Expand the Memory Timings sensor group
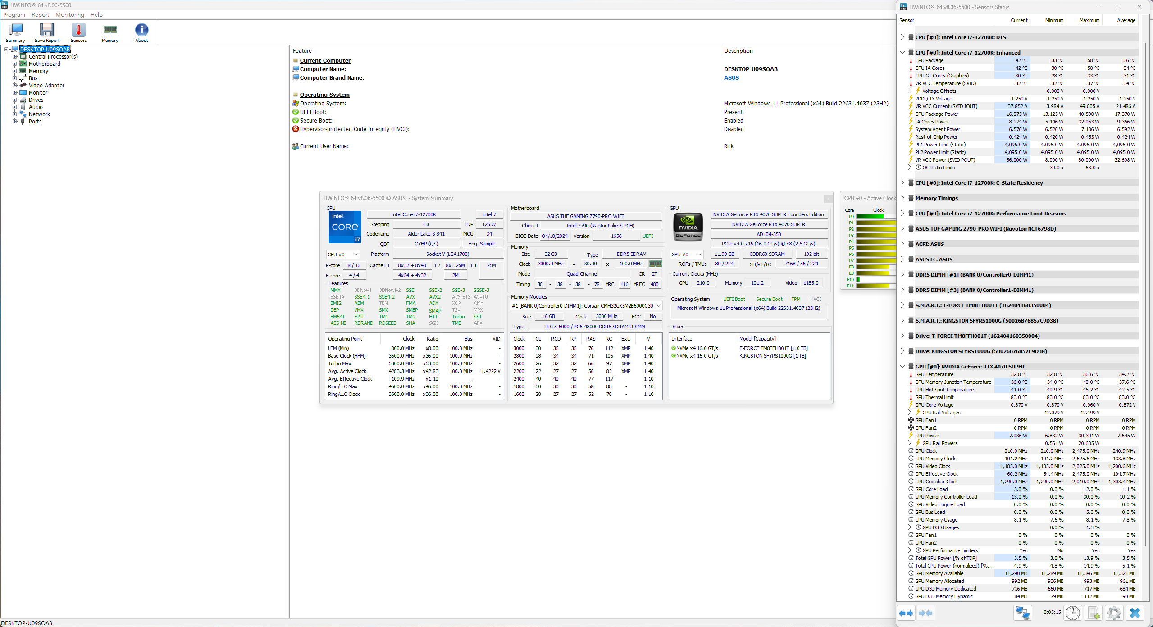This screenshot has width=1153, height=627. click(x=902, y=198)
